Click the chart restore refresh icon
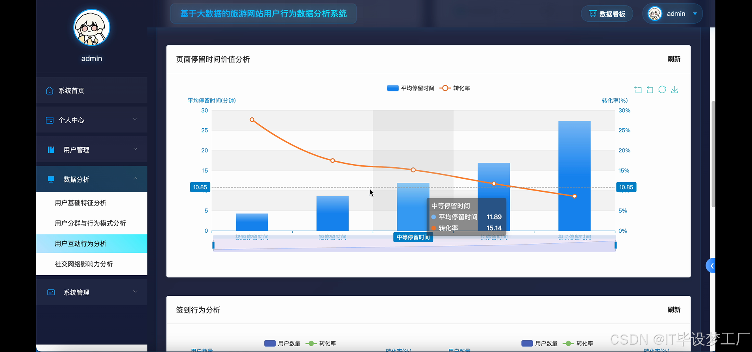The height and width of the screenshot is (352, 752). [662, 90]
